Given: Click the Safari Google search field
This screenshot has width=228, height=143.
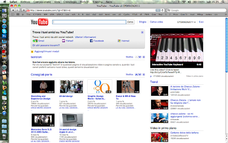Looking at the screenshot, I should pyautogui.click(x=196, y=10).
